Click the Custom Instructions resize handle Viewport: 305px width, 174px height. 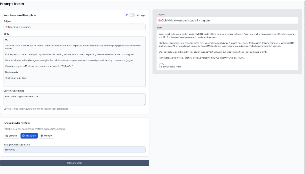coord(144,104)
